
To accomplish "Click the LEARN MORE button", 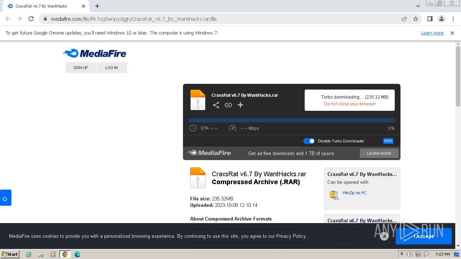I will 379,153.
